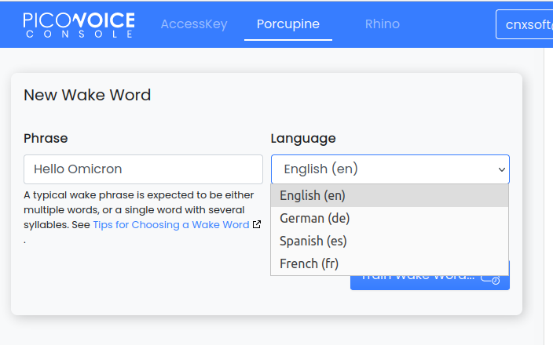Screen dimensions: 553x345
Task: Open Tips for Choosing a Wake Word link
Action: [171, 224]
